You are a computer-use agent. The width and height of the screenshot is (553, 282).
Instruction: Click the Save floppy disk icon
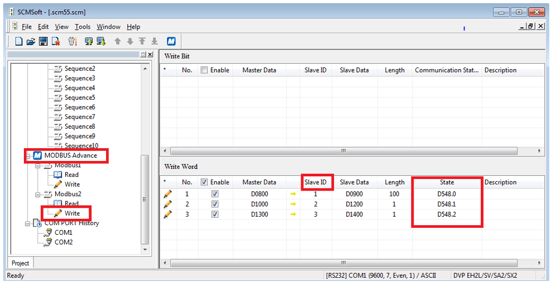[43, 41]
